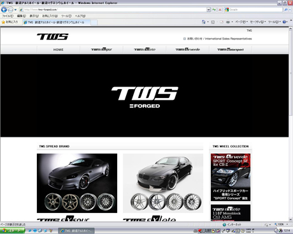Click the red Stop loading icon
This screenshot has height=234, width=293.
(220, 10)
